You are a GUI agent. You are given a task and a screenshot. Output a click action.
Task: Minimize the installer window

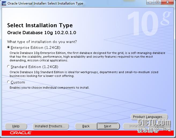click(x=151, y=2)
